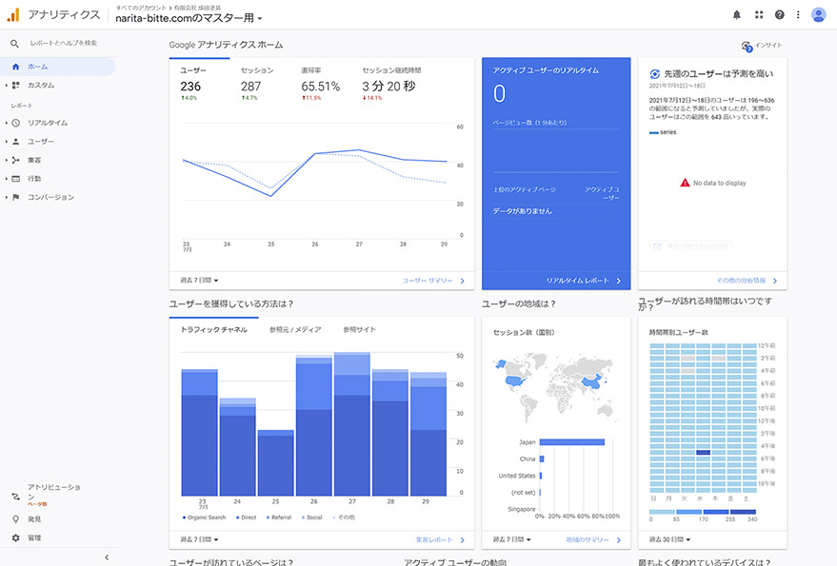Click the 管理 gear icon

coord(15,537)
